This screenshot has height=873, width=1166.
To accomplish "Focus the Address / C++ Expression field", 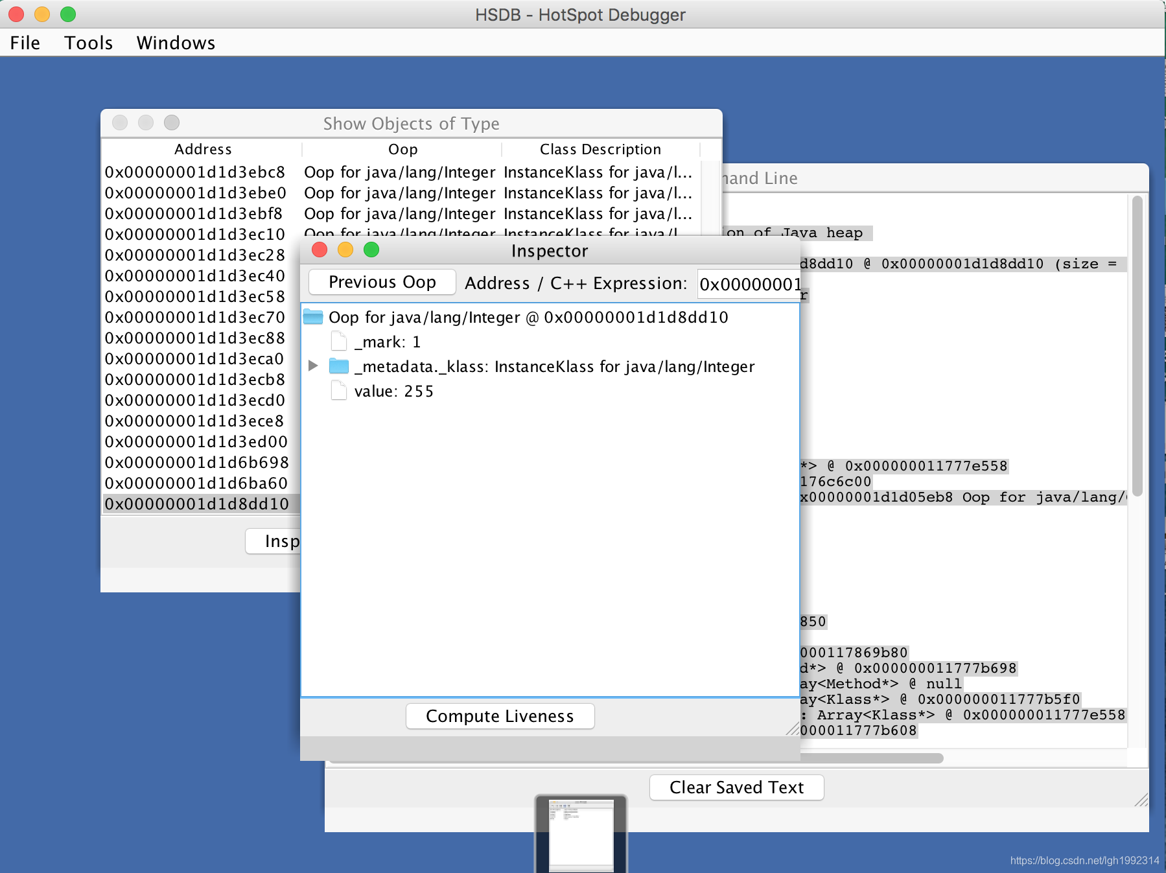I will tap(749, 284).
